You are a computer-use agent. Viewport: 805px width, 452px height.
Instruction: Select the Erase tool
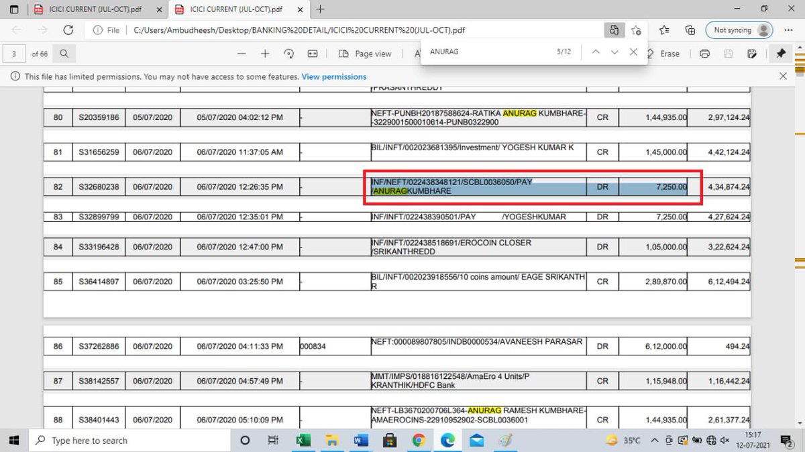click(x=664, y=54)
